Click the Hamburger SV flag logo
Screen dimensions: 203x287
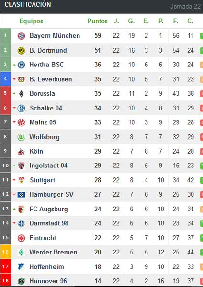tap(21, 194)
